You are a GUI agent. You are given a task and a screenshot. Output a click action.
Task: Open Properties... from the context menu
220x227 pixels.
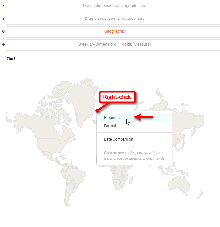coord(114,118)
